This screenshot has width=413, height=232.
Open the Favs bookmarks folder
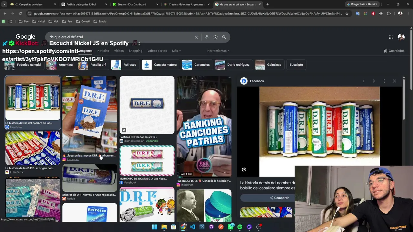coord(67,22)
